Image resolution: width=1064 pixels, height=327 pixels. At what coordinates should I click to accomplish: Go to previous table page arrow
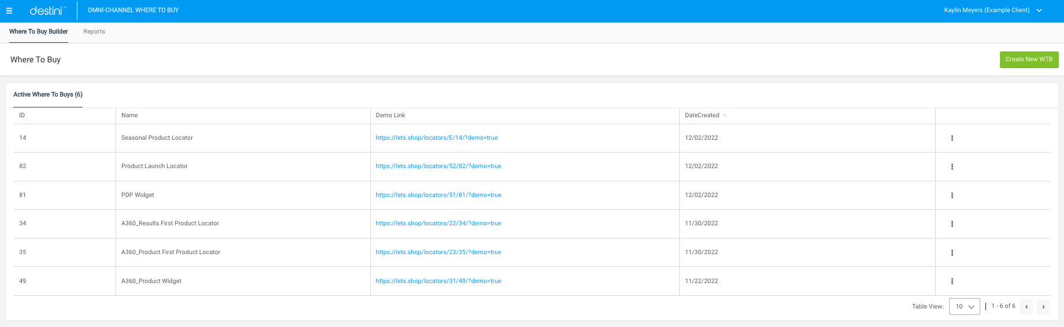coord(1026,307)
